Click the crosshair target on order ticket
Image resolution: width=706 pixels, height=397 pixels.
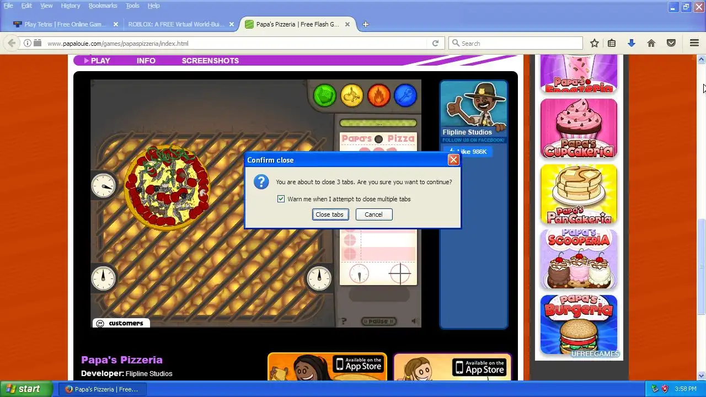point(400,273)
